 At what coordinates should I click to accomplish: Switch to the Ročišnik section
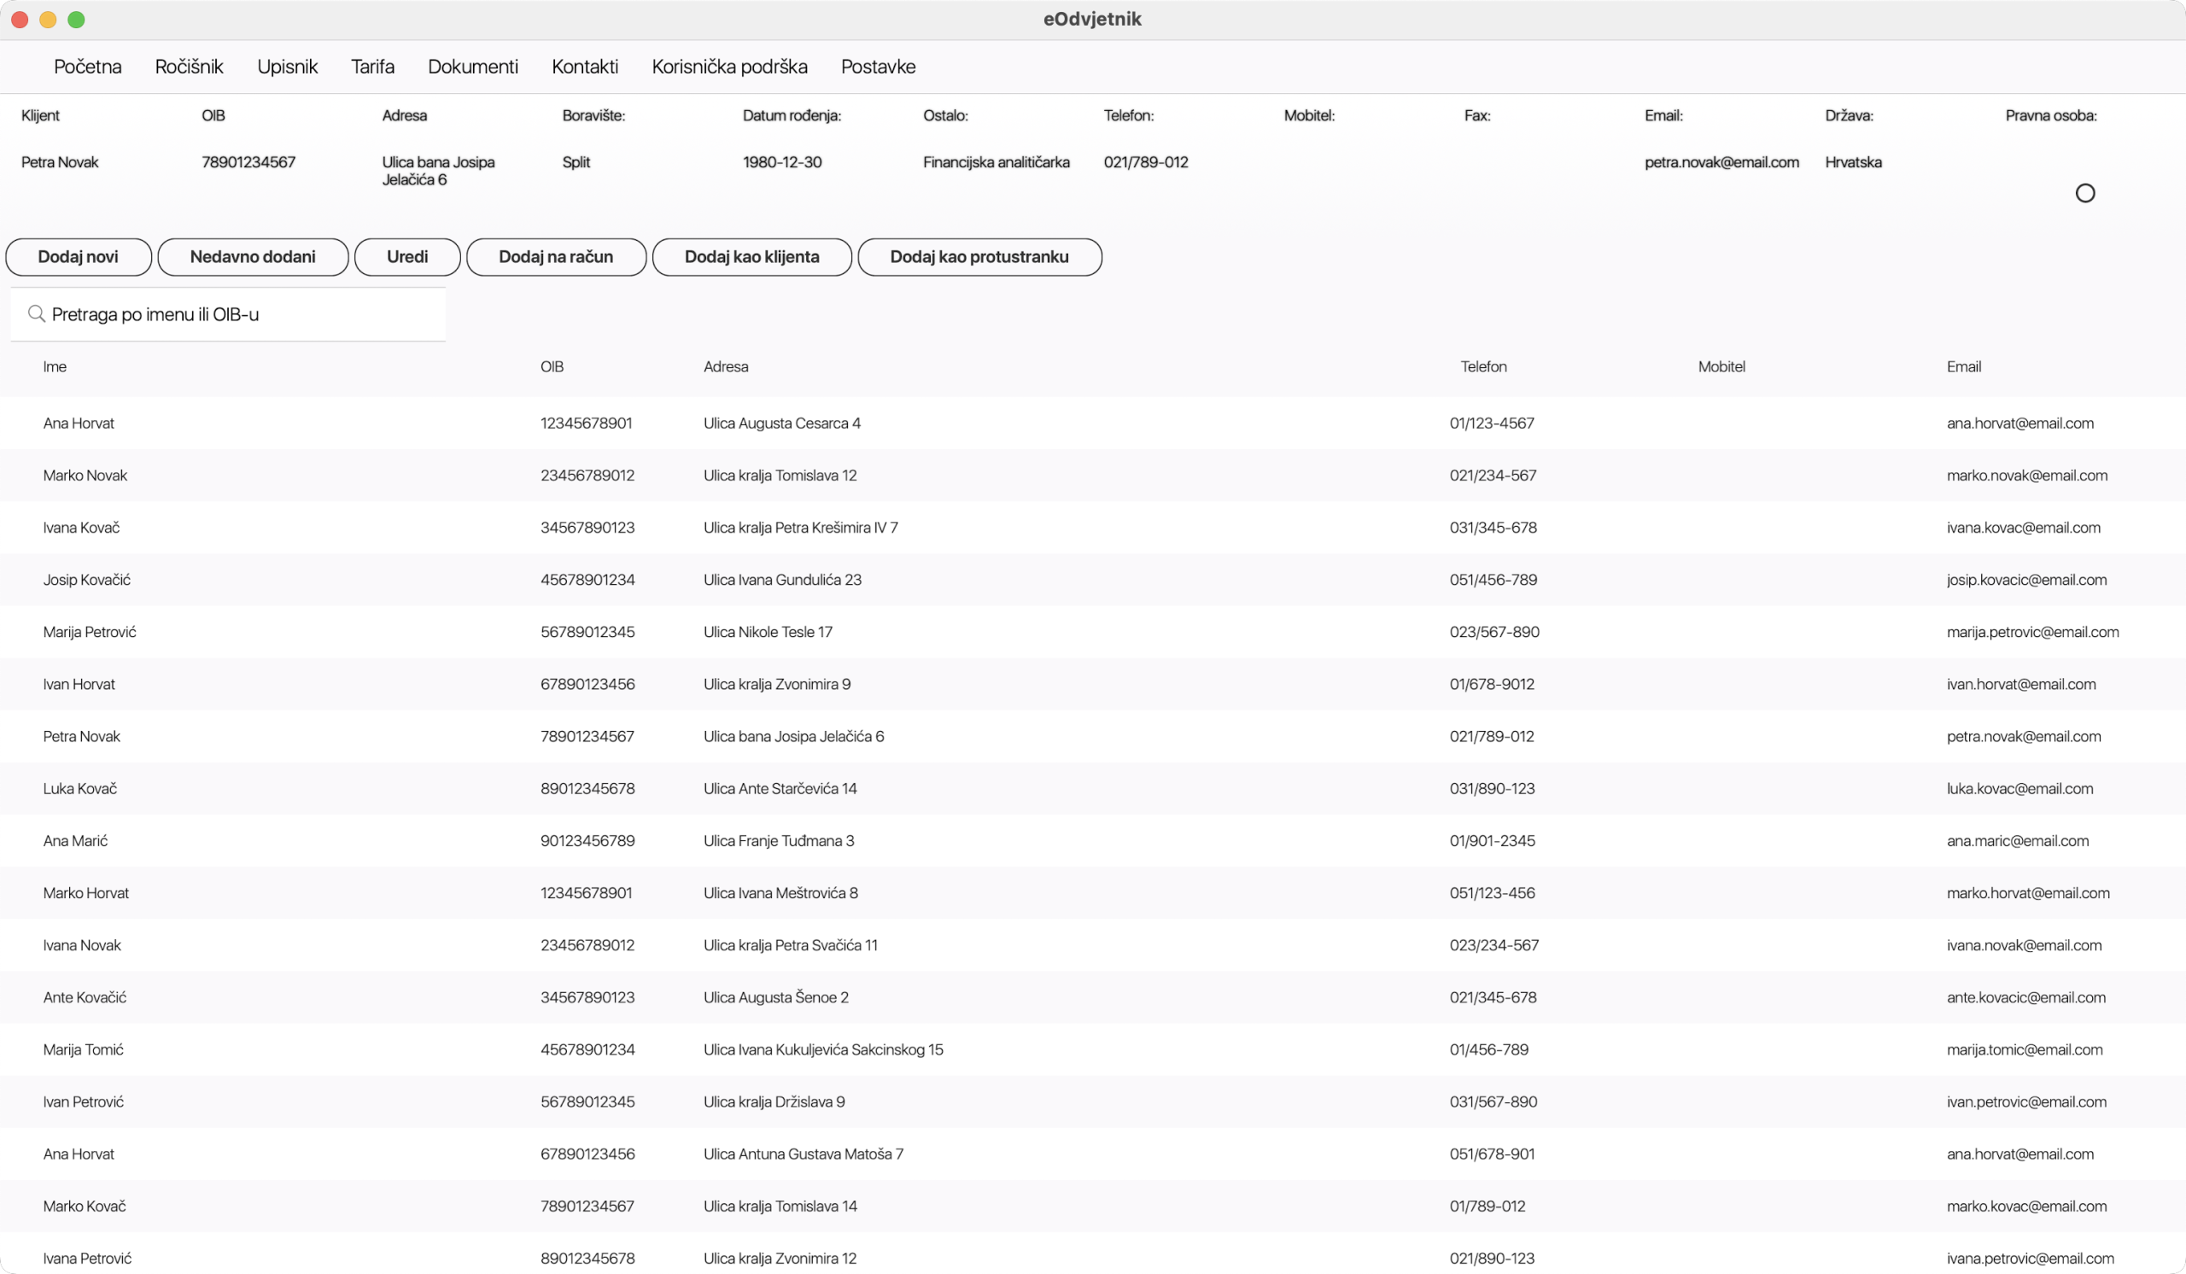click(189, 66)
